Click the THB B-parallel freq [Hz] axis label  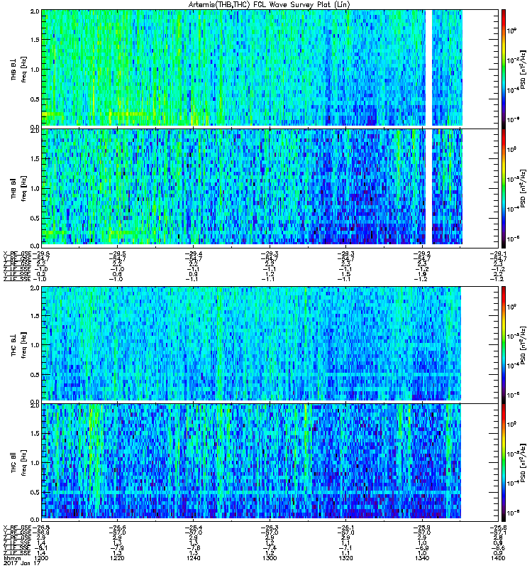pos(24,189)
